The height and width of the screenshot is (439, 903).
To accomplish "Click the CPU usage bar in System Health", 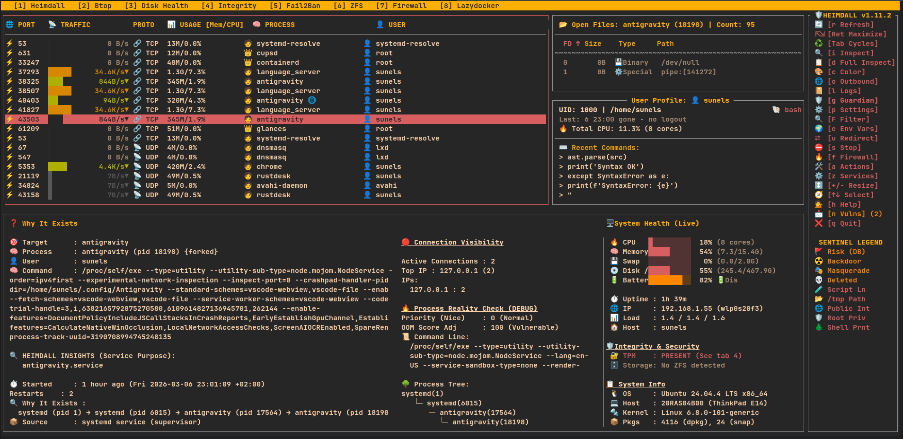I will tap(670, 242).
